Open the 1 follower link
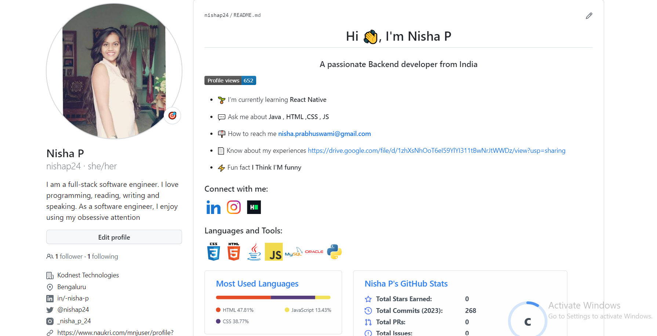This screenshot has height=336, width=657. (69, 256)
